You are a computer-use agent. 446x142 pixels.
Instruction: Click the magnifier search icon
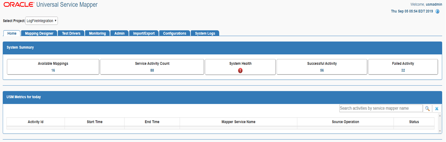(427, 108)
